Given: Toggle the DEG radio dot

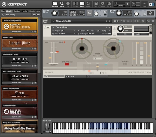Looking at the screenshot, I should (x=89, y=73).
